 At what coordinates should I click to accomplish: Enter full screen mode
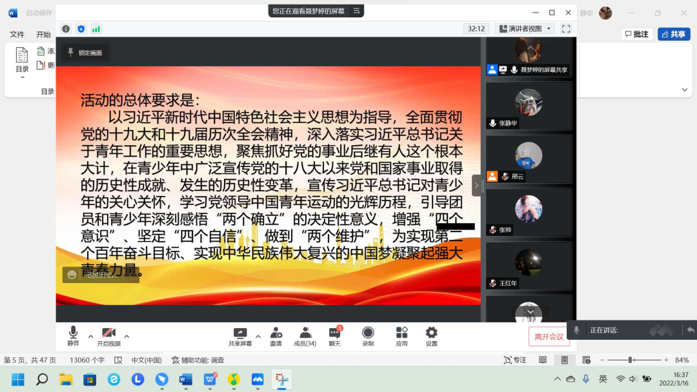tap(566, 29)
